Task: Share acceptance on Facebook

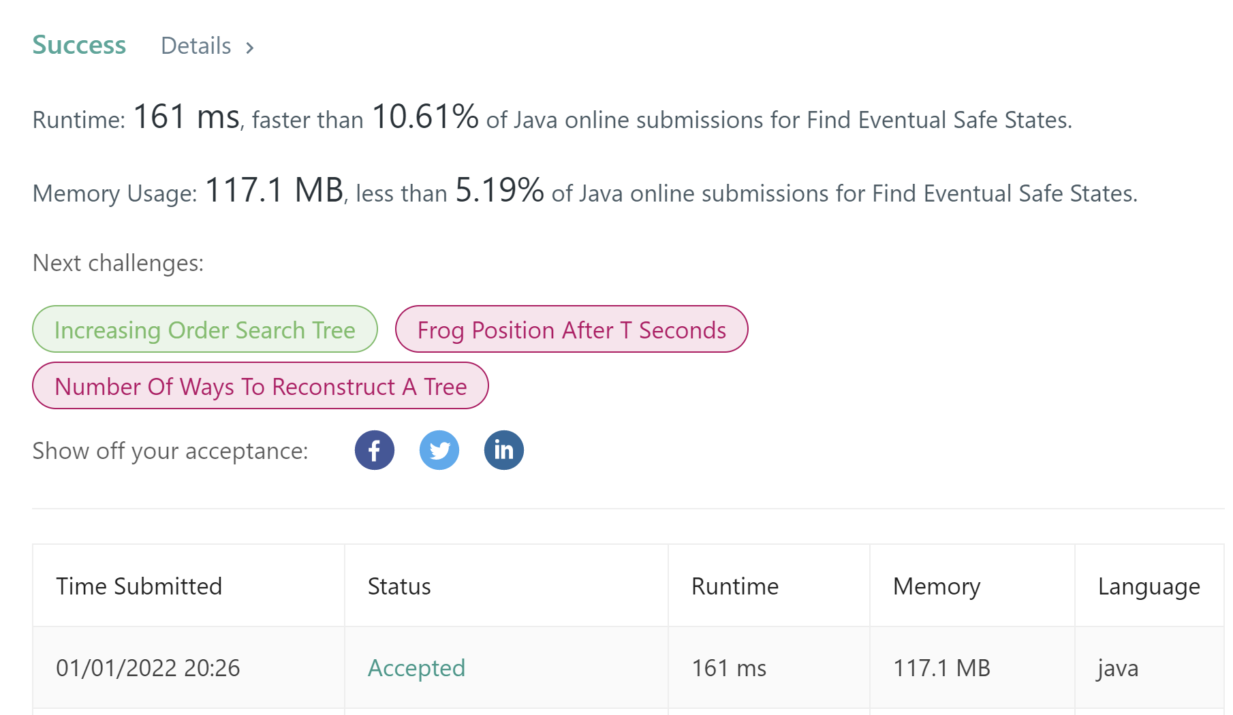Action: click(x=374, y=450)
